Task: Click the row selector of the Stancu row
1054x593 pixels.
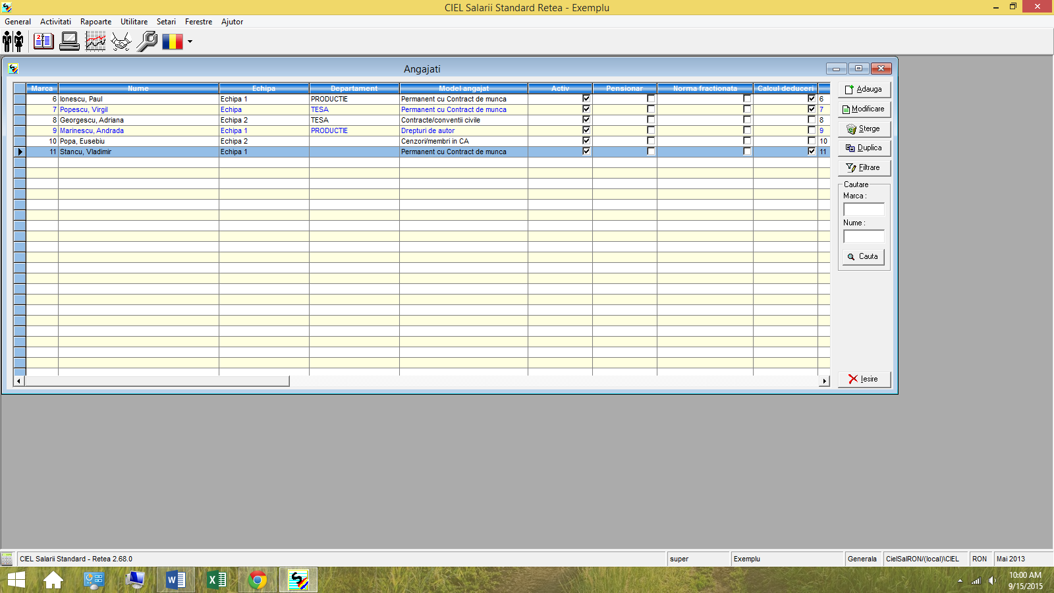Action: click(x=20, y=152)
